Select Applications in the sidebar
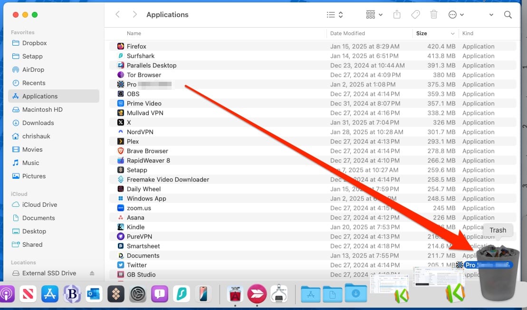 pos(54,96)
